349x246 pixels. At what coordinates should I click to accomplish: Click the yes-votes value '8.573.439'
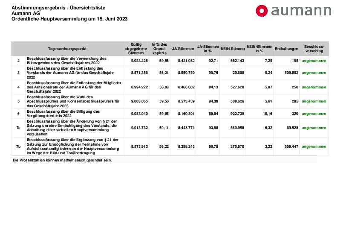pyautogui.click(x=186, y=101)
